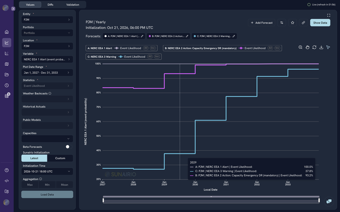Viewport: 340px width, 212px height.
Task: Expand the sidebar navigation chevron
Action: (13, 9)
